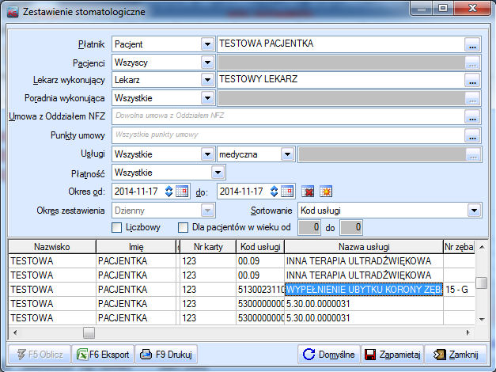496x372 pixels.
Task: Open the Sortowanie dropdown
Action: click(474, 210)
